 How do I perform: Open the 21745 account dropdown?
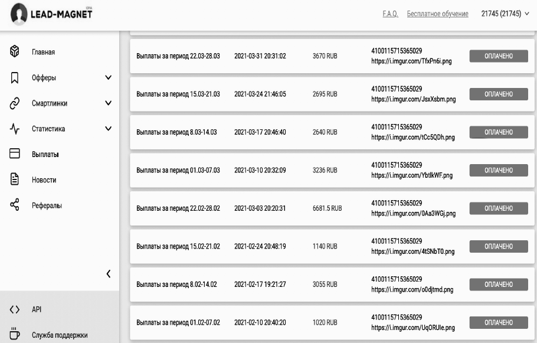click(506, 14)
